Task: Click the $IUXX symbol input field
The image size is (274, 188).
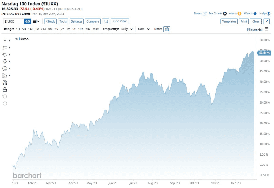Action: tap(14, 21)
